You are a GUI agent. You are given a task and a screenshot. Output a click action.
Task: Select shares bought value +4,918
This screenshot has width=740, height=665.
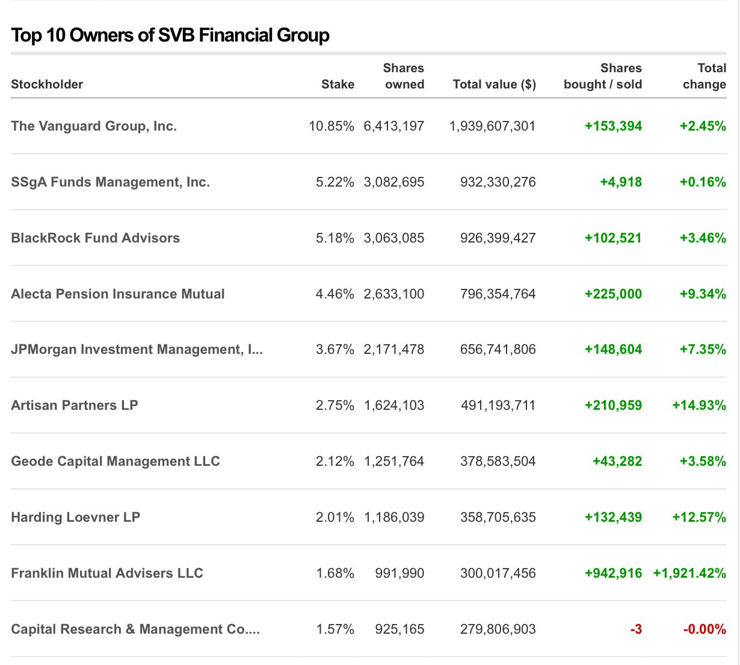(621, 182)
